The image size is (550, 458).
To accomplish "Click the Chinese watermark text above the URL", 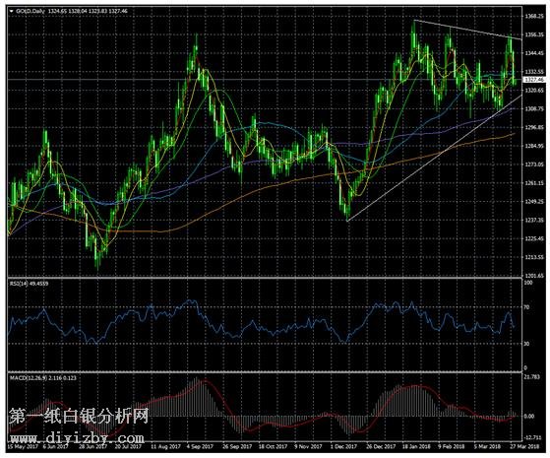I will (79, 416).
